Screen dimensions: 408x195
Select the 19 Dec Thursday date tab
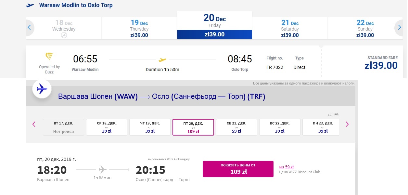tap(139, 28)
